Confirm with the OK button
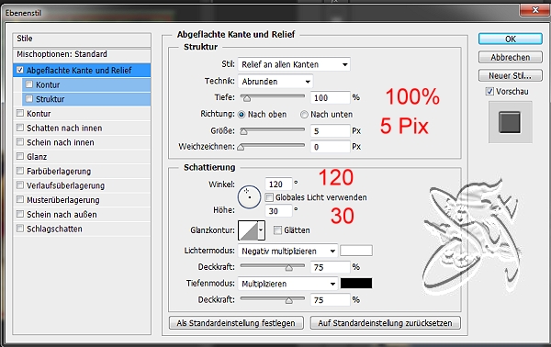 coord(511,39)
